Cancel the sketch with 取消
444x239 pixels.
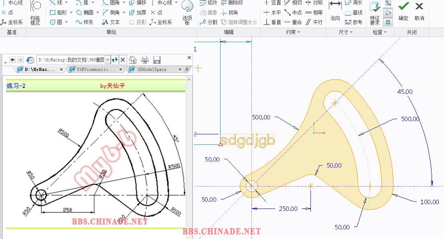[419, 11]
